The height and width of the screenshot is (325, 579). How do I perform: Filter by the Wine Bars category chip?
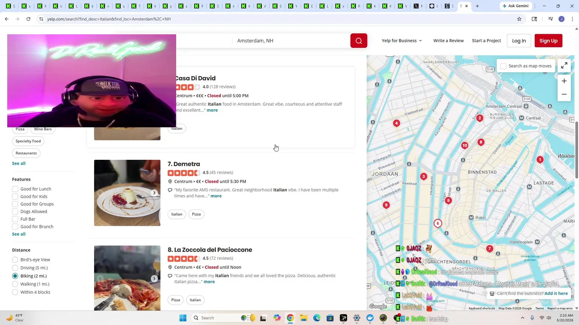tap(43, 129)
